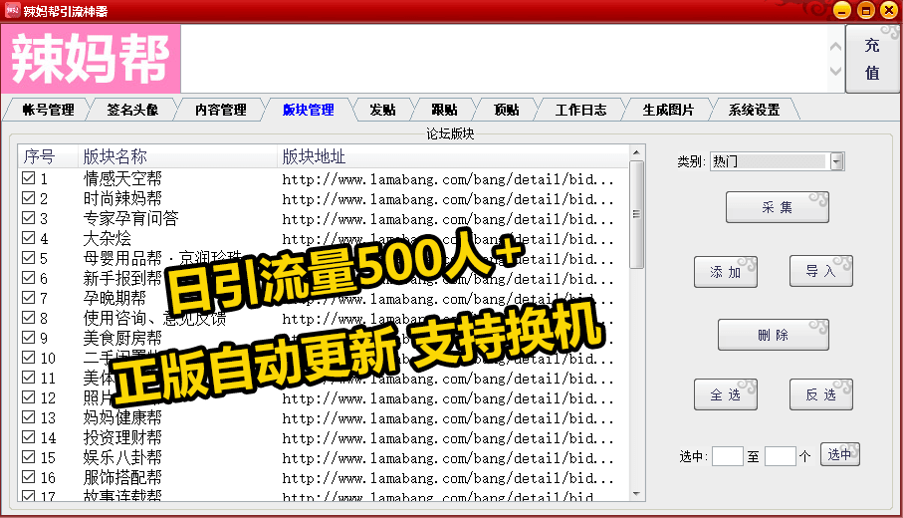Uncheck row 16 服饰搭配帮 checkbox

pyautogui.click(x=28, y=477)
